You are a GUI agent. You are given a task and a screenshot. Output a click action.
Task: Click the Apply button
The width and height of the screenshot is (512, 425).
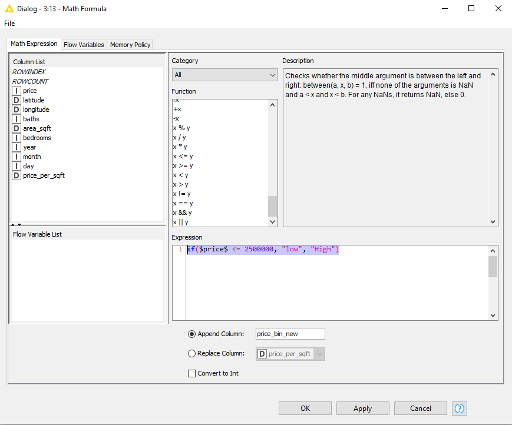pyautogui.click(x=362, y=408)
